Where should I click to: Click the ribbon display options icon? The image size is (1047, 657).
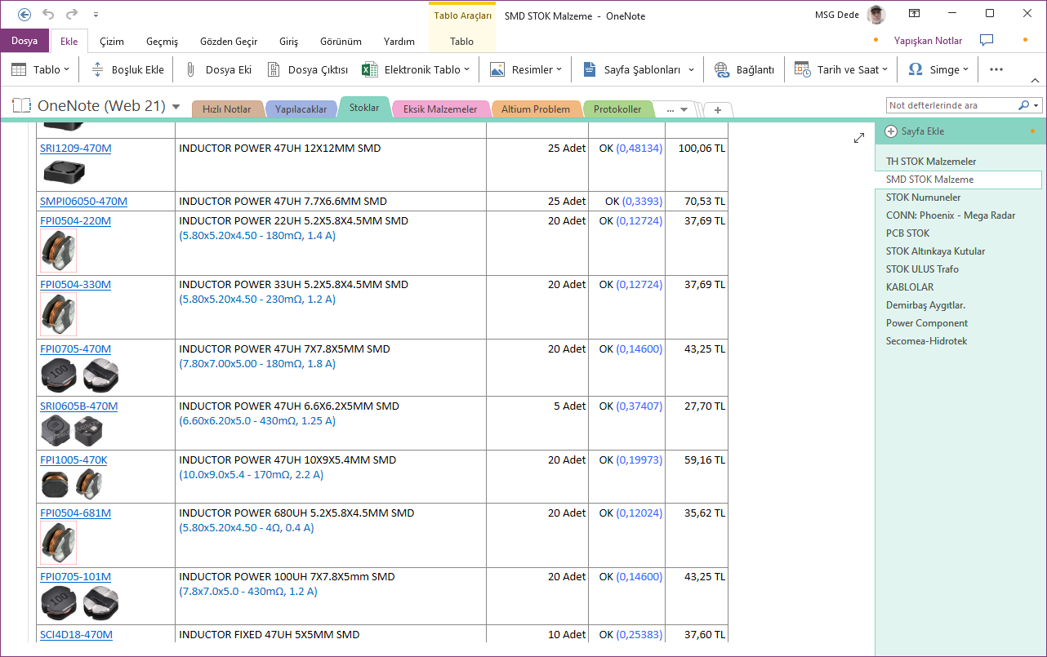pyautogui.click(x=914, y=14)
